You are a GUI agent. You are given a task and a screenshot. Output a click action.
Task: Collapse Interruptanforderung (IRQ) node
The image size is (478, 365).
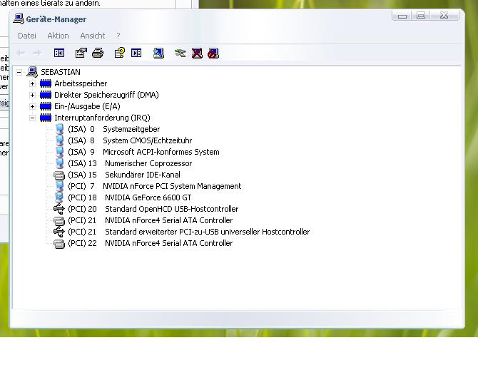point(32,118)
